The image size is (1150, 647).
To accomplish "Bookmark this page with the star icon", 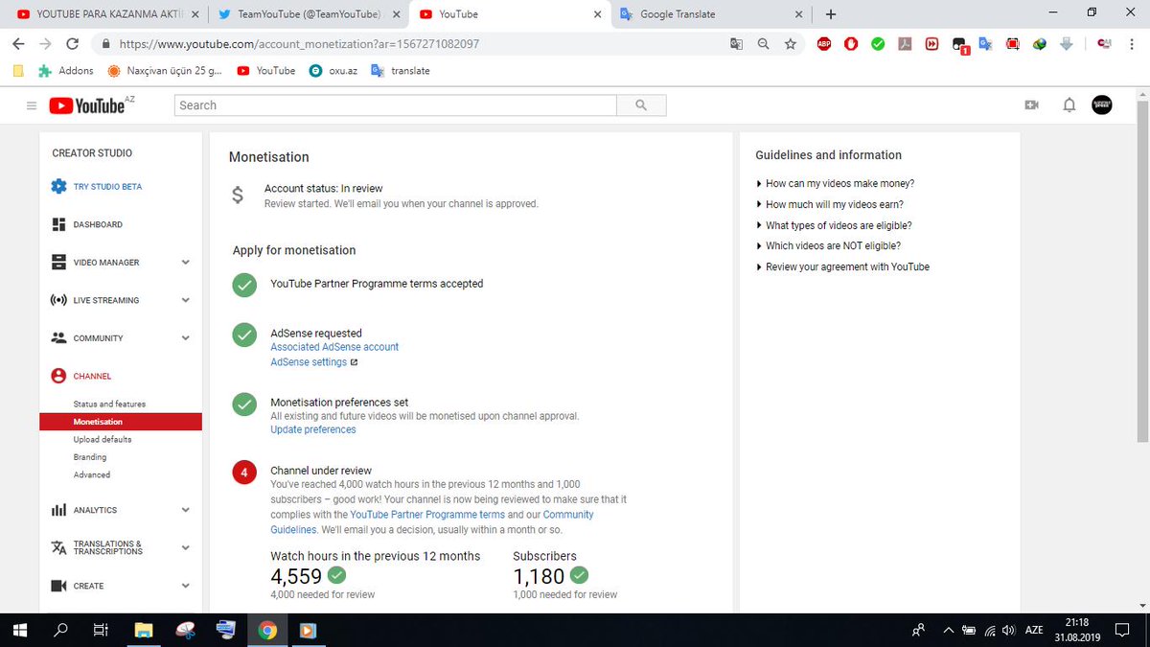I will click(x=791, y=44).
